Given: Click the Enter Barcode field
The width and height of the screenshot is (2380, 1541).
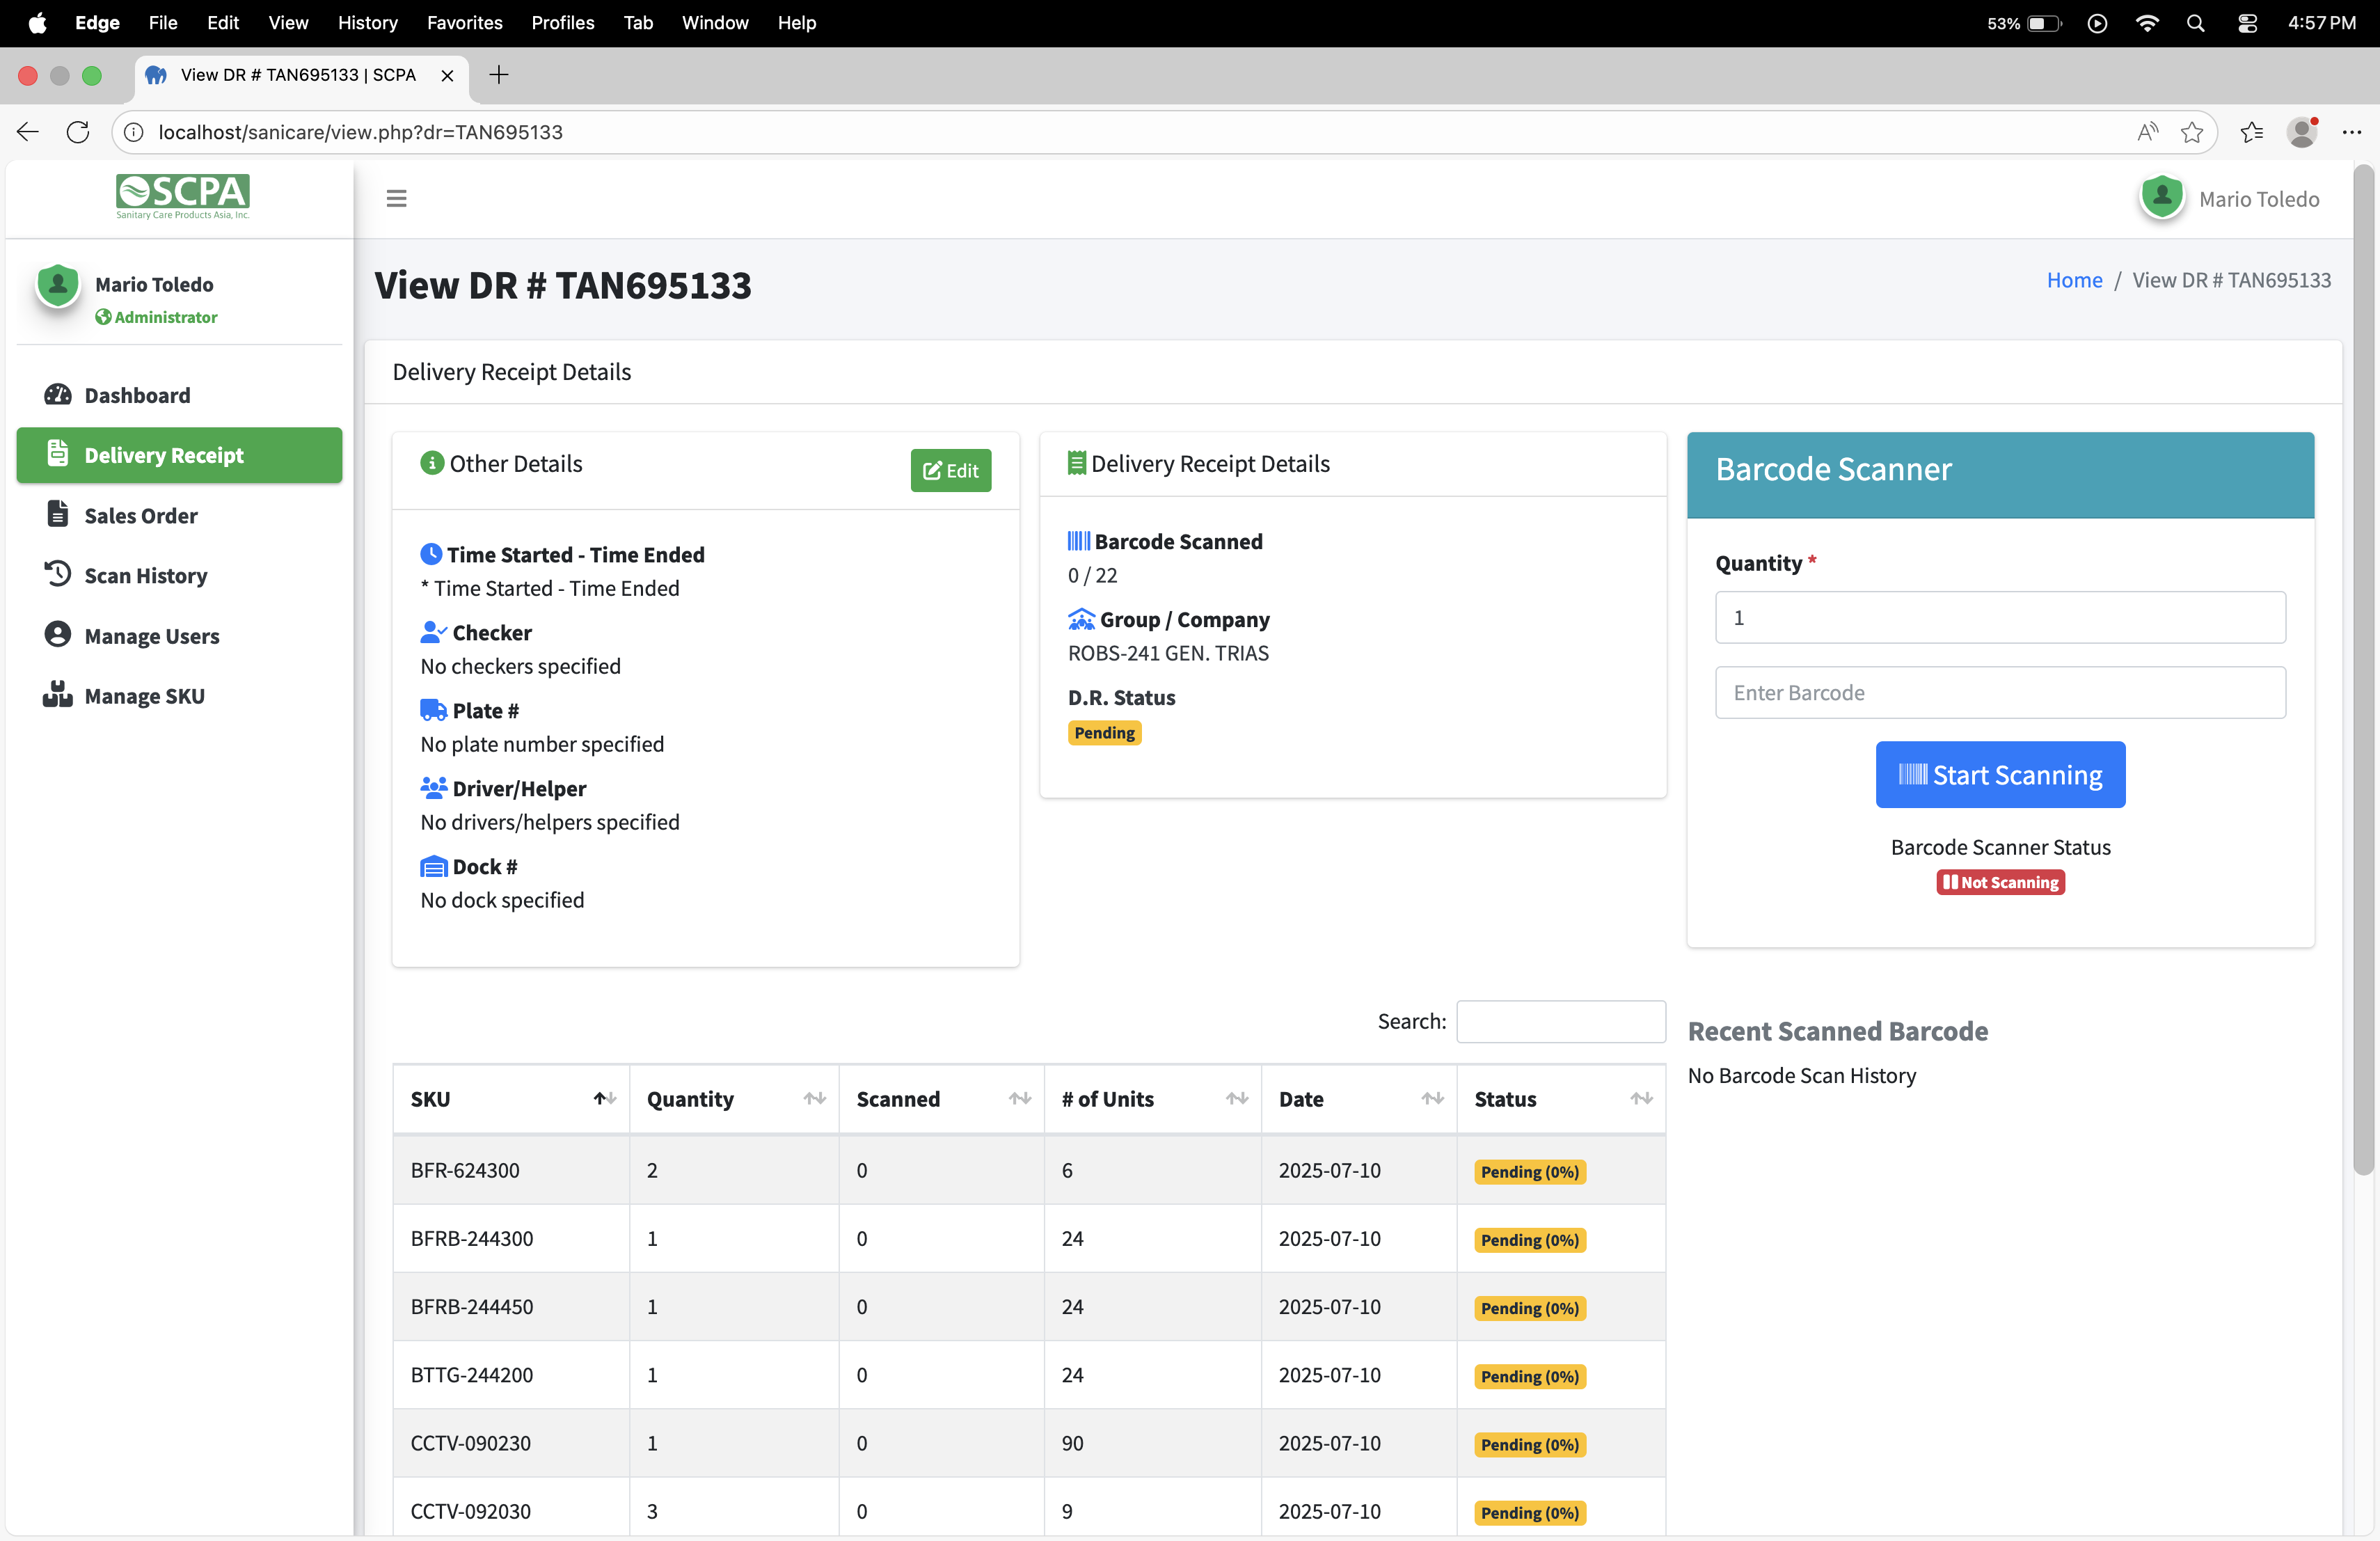Looking at the screenshot, I should pyautogui.click(x=2000, y=692).
